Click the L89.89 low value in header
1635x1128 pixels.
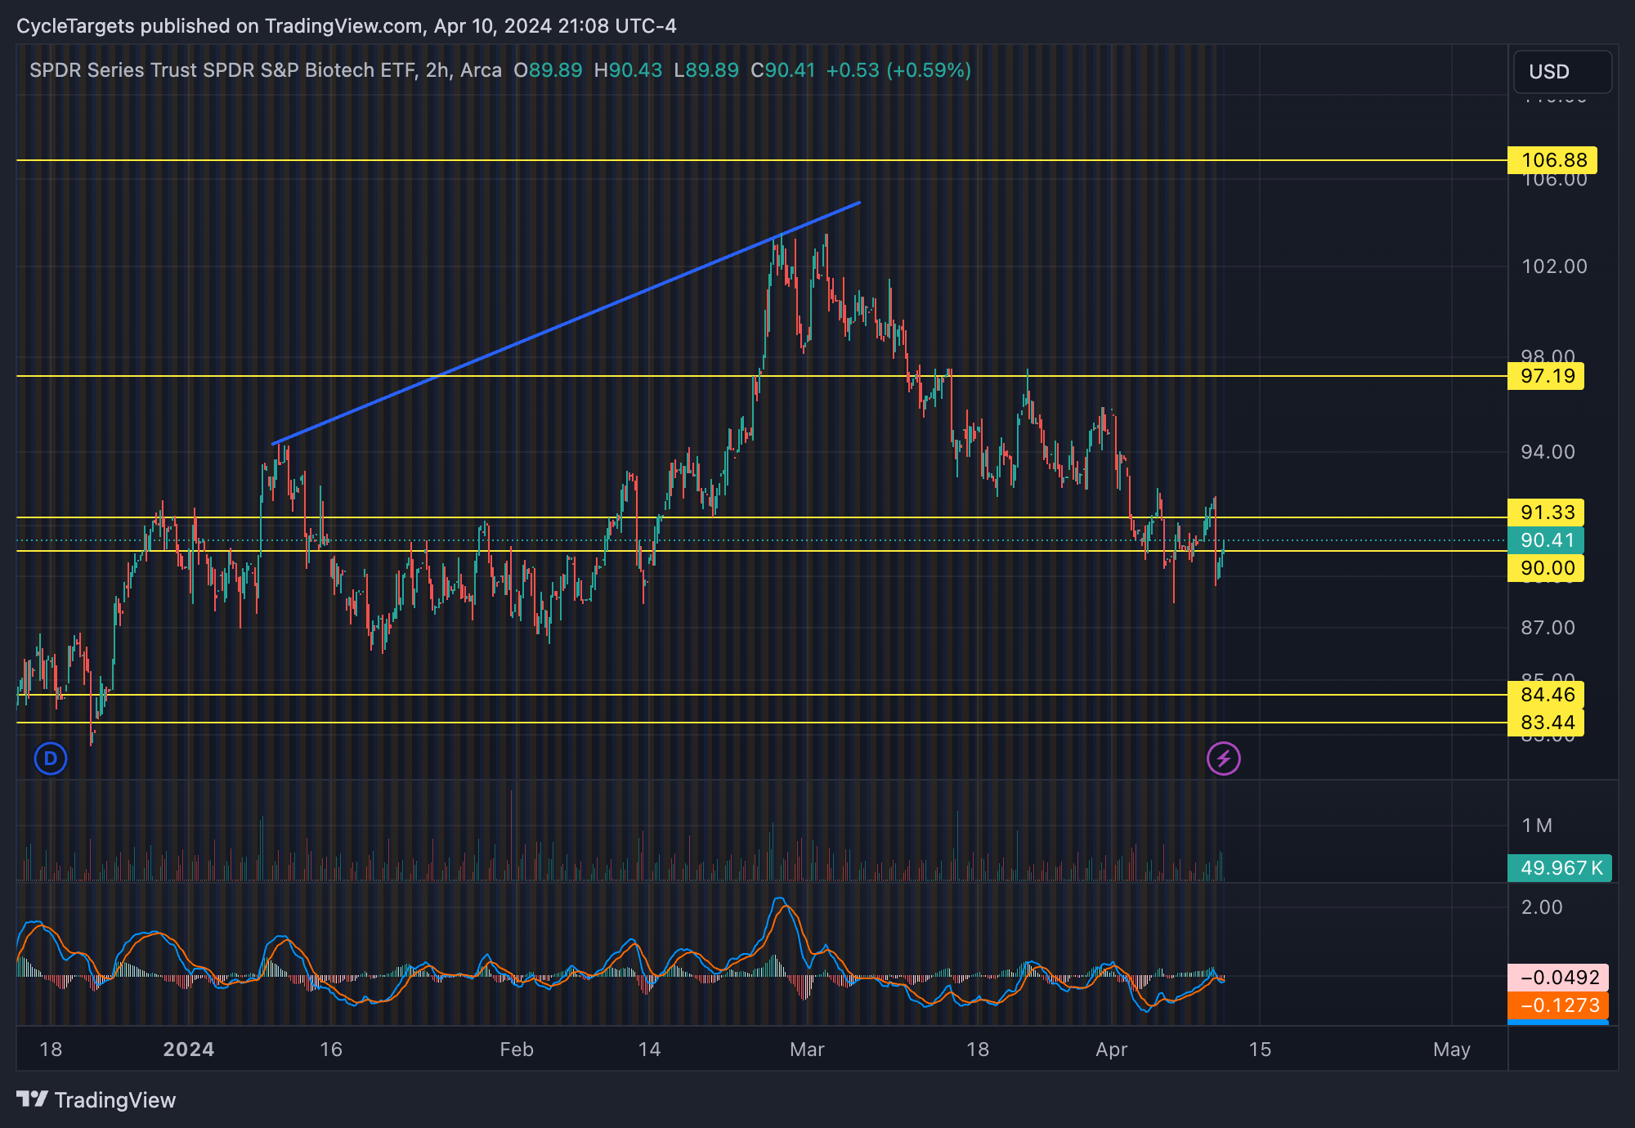tap(706, 70)
